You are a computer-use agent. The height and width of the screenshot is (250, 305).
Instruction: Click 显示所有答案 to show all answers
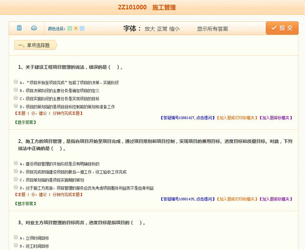click(x=212, y=29)
